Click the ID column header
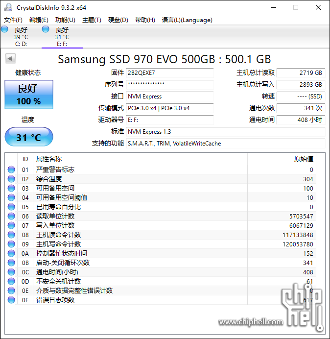Screen dimensions: 330x339 [x=25, y=159]
